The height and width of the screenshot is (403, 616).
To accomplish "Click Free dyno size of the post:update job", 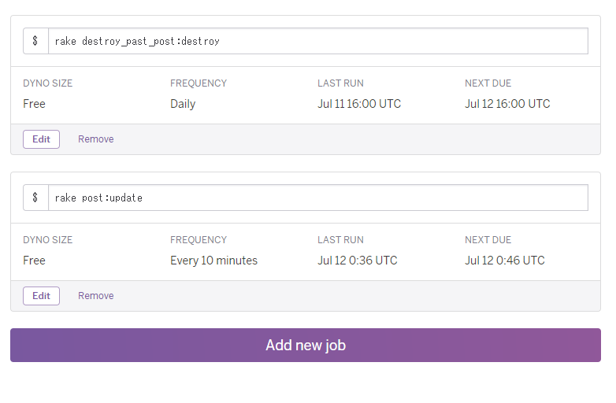I will click(x=34, y=261).
